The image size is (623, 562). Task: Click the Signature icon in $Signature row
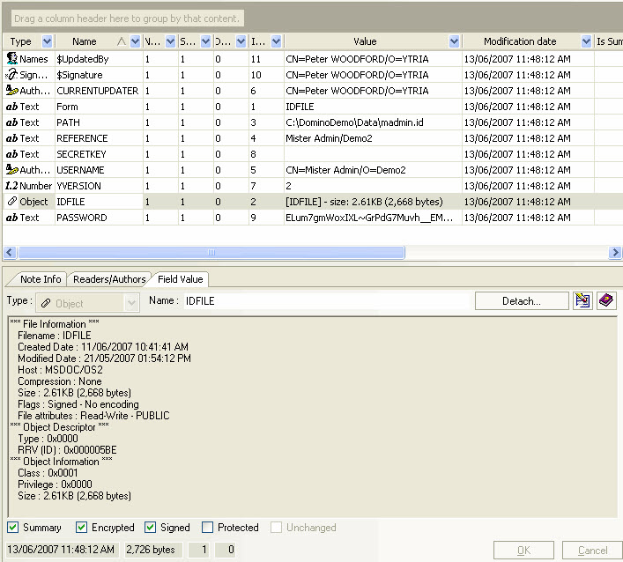pos(12,75)
